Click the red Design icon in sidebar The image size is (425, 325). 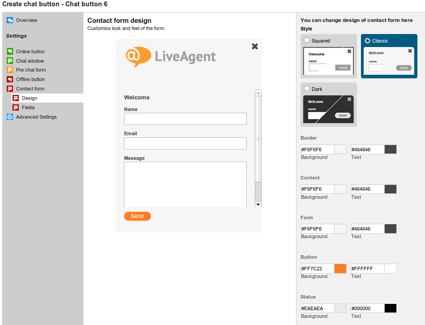click(16, 98)
